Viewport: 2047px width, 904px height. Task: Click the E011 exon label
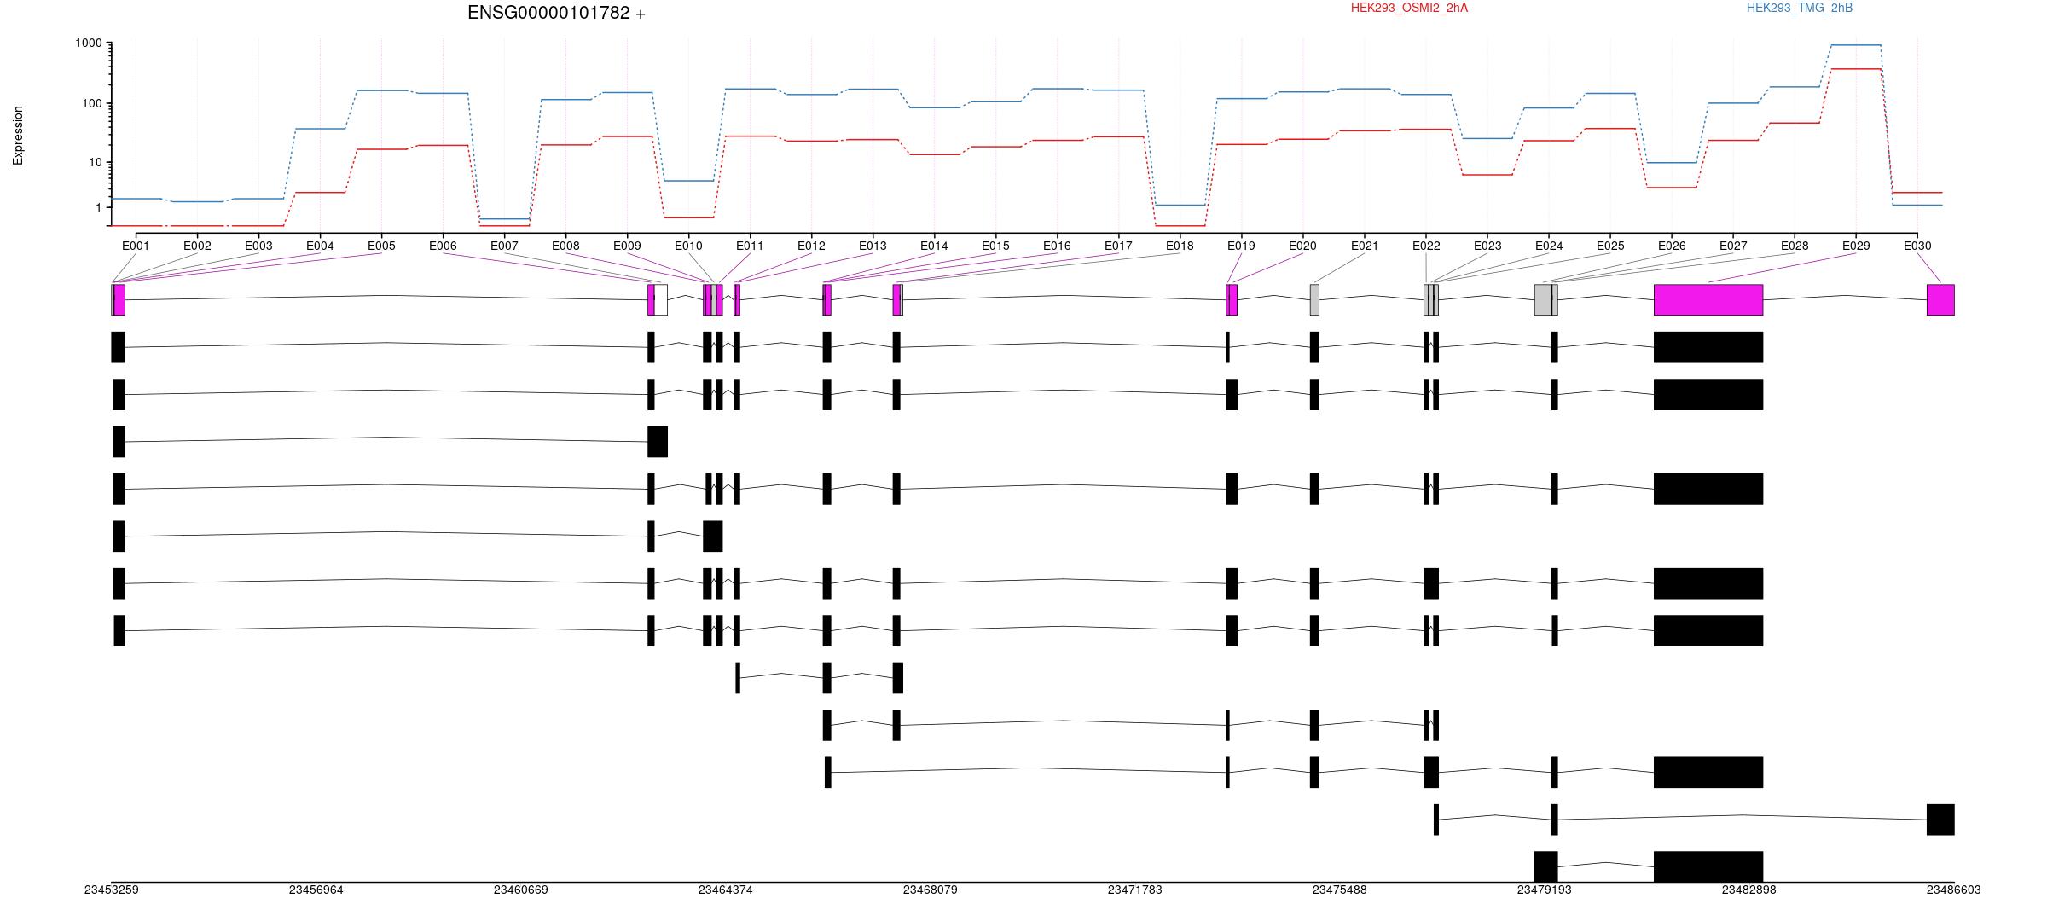point(750,246)
